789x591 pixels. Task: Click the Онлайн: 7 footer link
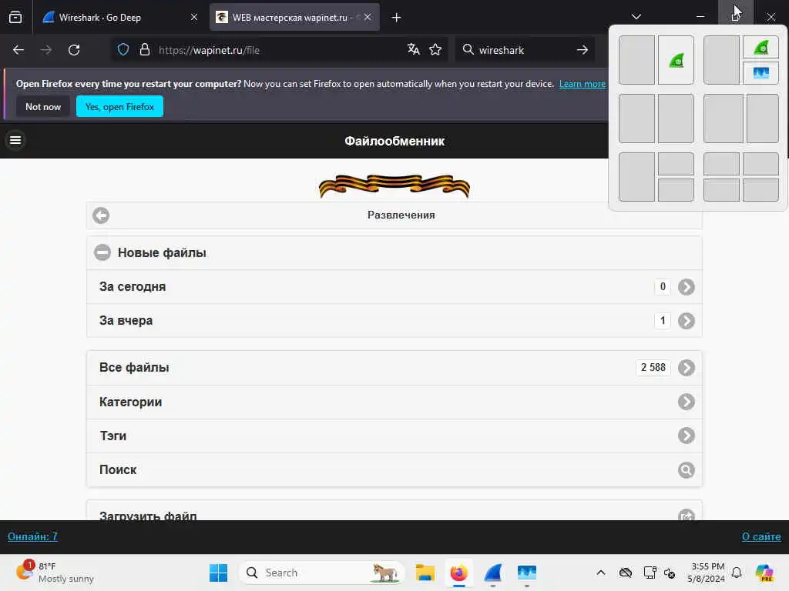tap(32, 536)
